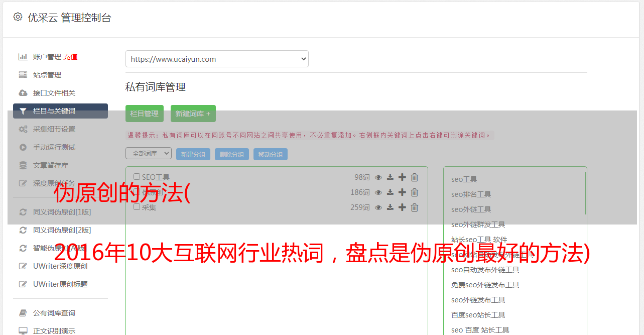Viewport: 644px width, 335px height.
Task: Click the refresh icon for 同义词伪原创[1版]
Action: click(23, 212)
